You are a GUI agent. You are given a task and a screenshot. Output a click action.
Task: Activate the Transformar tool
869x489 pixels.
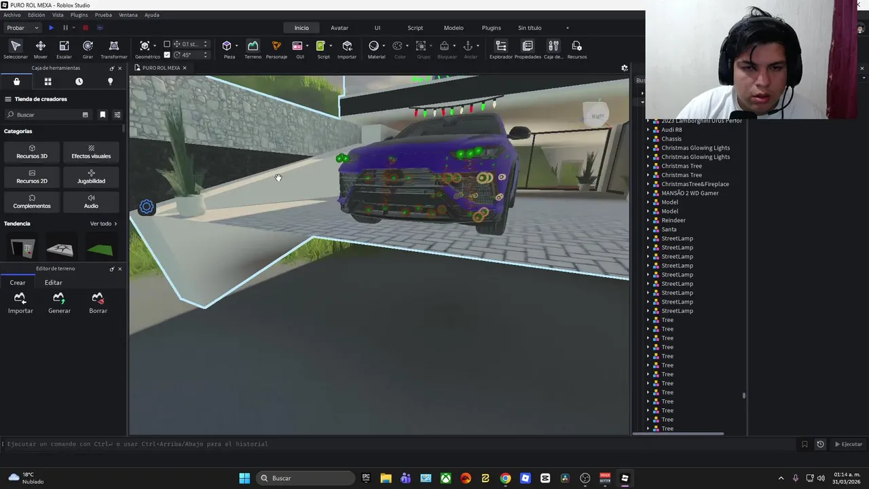click(114, 49)
